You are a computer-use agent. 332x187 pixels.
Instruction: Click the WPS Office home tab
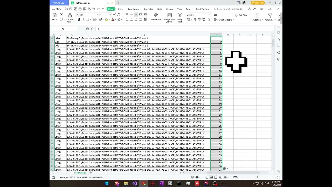click(x=59, y=3)
